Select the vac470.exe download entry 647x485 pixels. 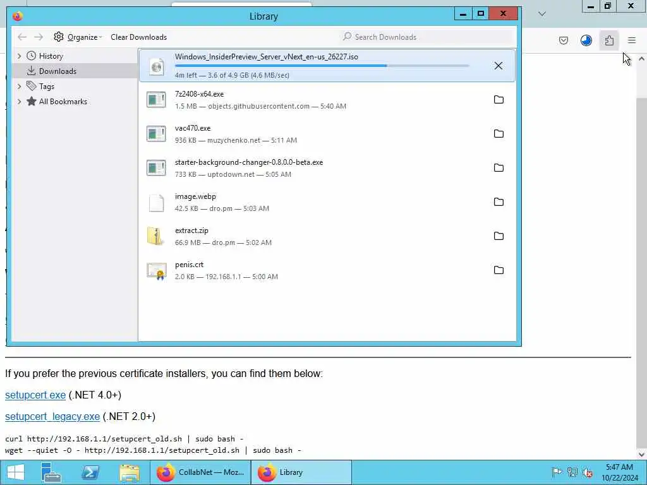click(x=327, y=134)
